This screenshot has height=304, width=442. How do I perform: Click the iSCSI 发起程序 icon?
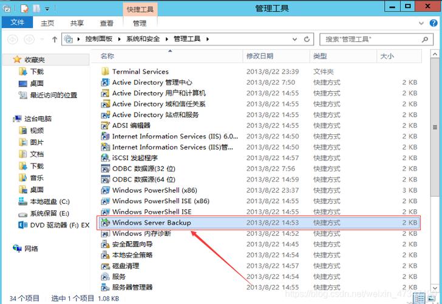click(x=105, y=158)
